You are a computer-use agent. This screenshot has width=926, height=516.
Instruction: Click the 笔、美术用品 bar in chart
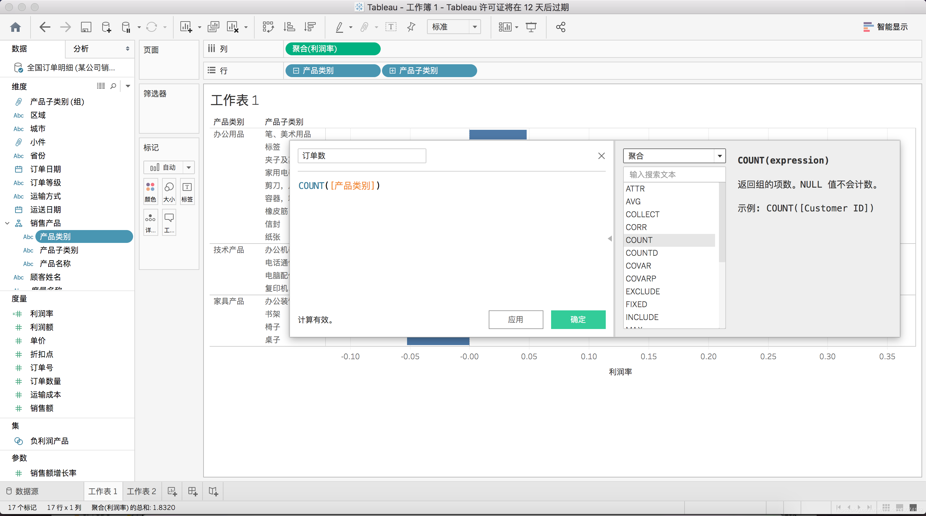coord(498,134)
